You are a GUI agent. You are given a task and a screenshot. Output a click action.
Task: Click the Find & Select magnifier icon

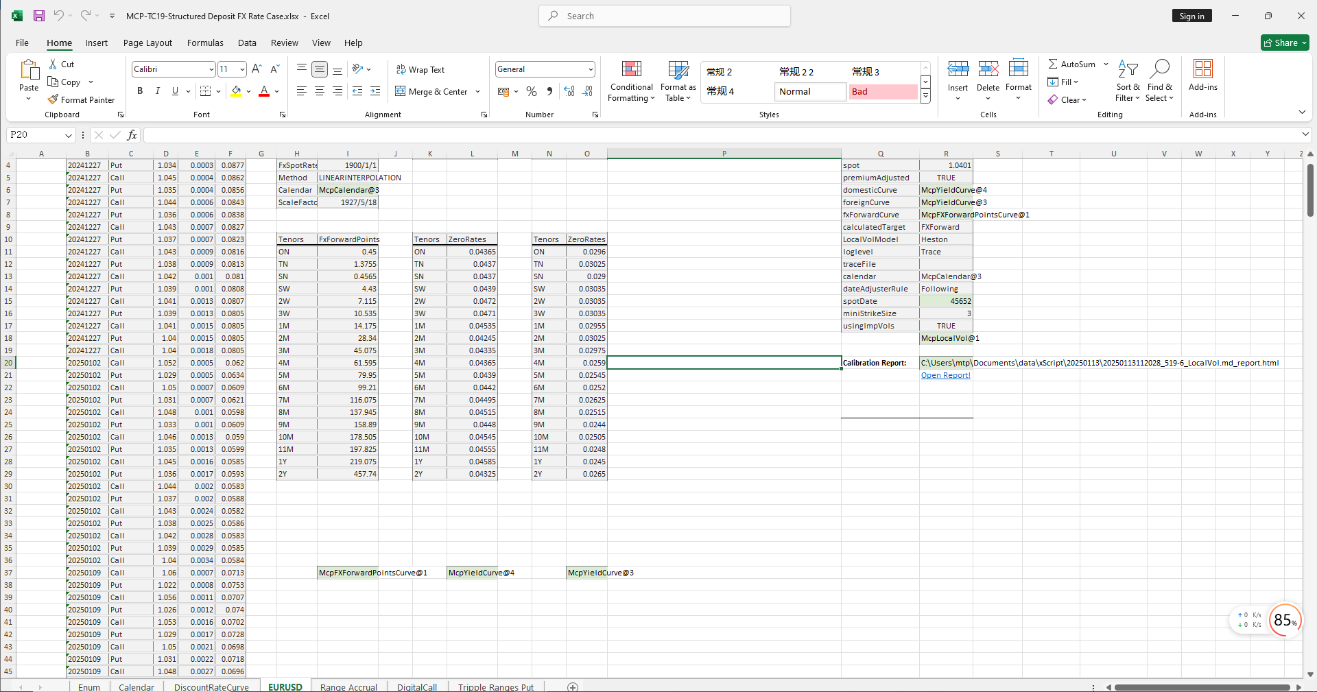pyautogui.click(x=1160, y=69)
